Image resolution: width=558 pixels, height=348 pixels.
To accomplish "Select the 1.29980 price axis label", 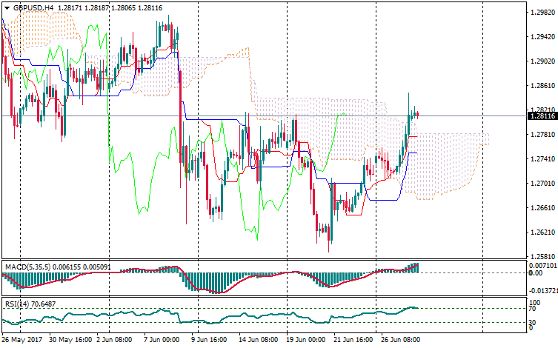I will [x=540, y=13].
